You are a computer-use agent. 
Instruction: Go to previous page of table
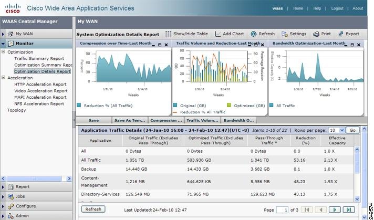tap(321, 209)
